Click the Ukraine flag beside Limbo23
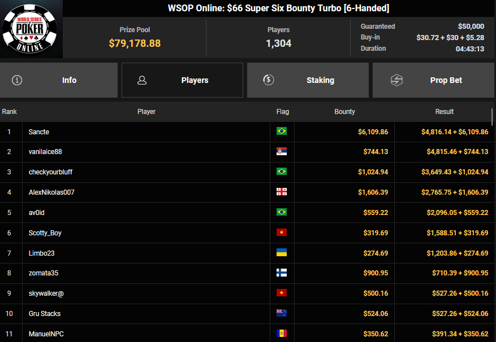This screenshot has height=342, width=496. pyautogui.click(x=282, y=253)
